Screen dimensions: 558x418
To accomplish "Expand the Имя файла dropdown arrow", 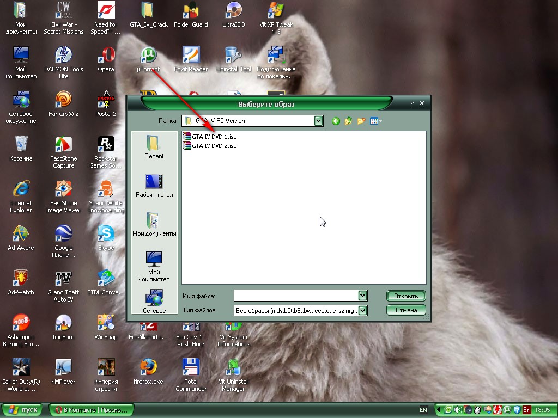I will (362, 296).
